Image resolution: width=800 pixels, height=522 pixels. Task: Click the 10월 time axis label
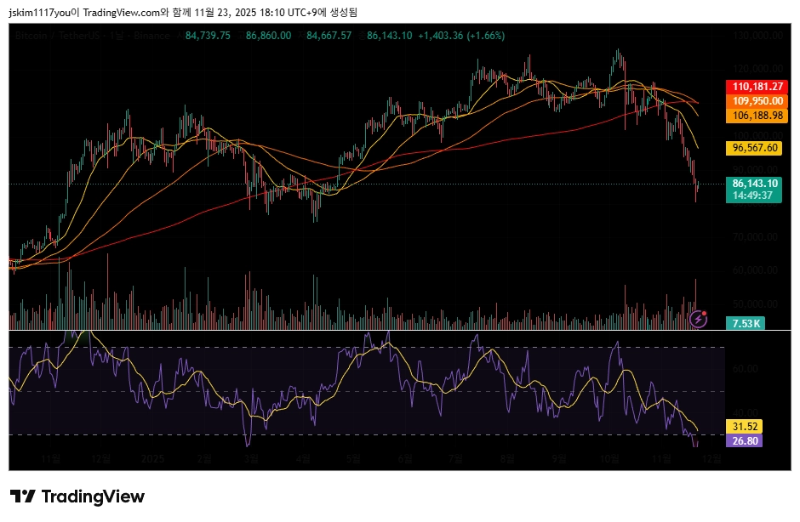pos(609,459)
